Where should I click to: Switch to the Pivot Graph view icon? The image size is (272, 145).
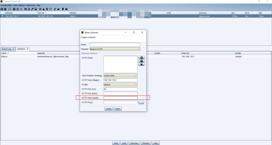pos(14,9)
